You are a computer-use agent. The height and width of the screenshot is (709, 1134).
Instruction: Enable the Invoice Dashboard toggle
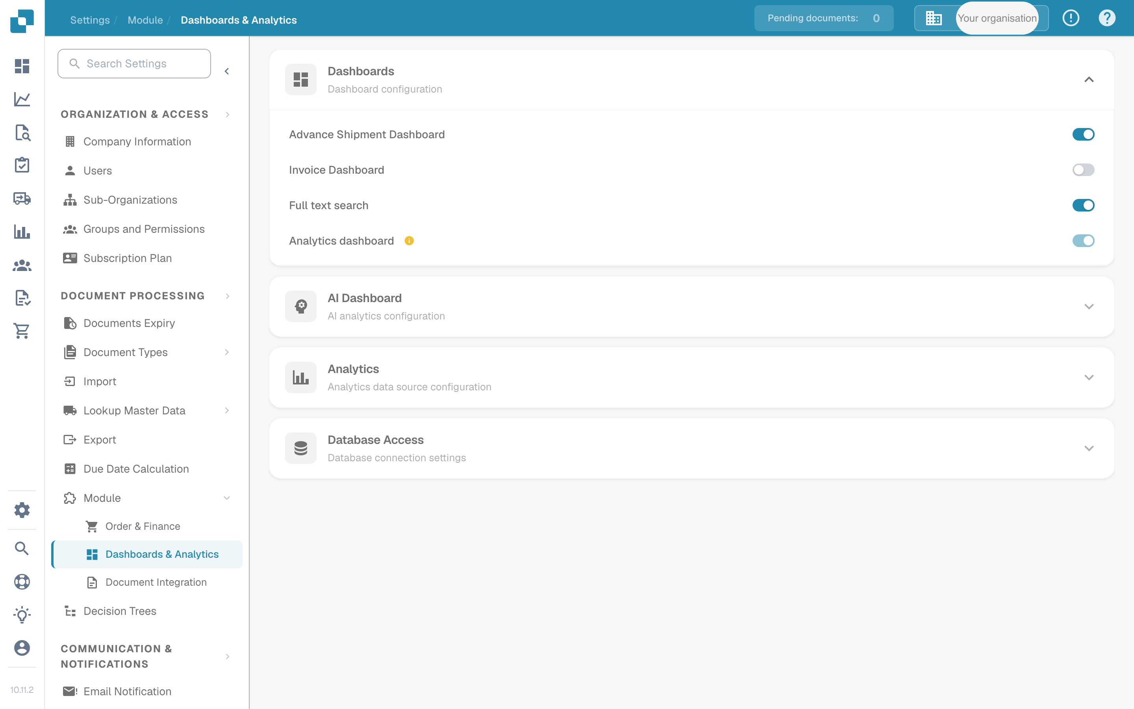click(1083, 170)
